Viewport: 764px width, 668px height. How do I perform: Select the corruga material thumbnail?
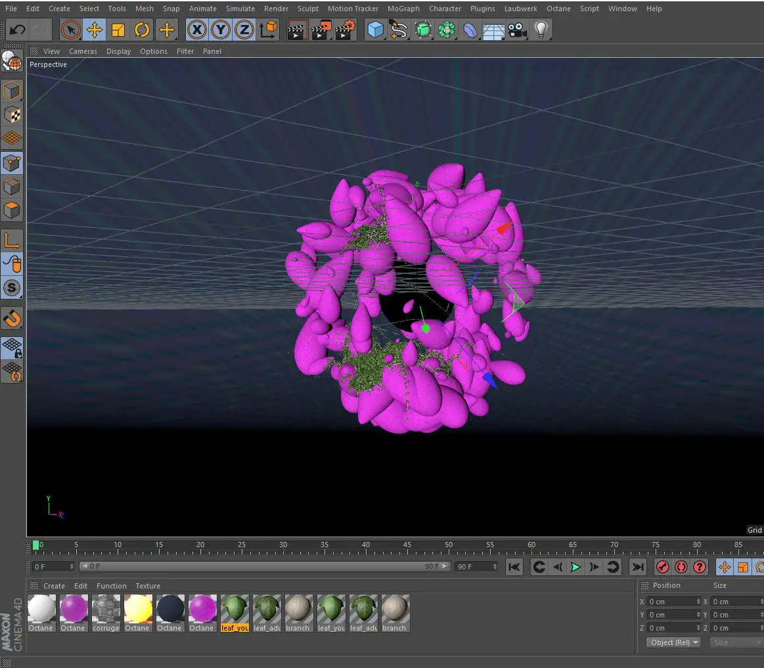pos(106,613)
